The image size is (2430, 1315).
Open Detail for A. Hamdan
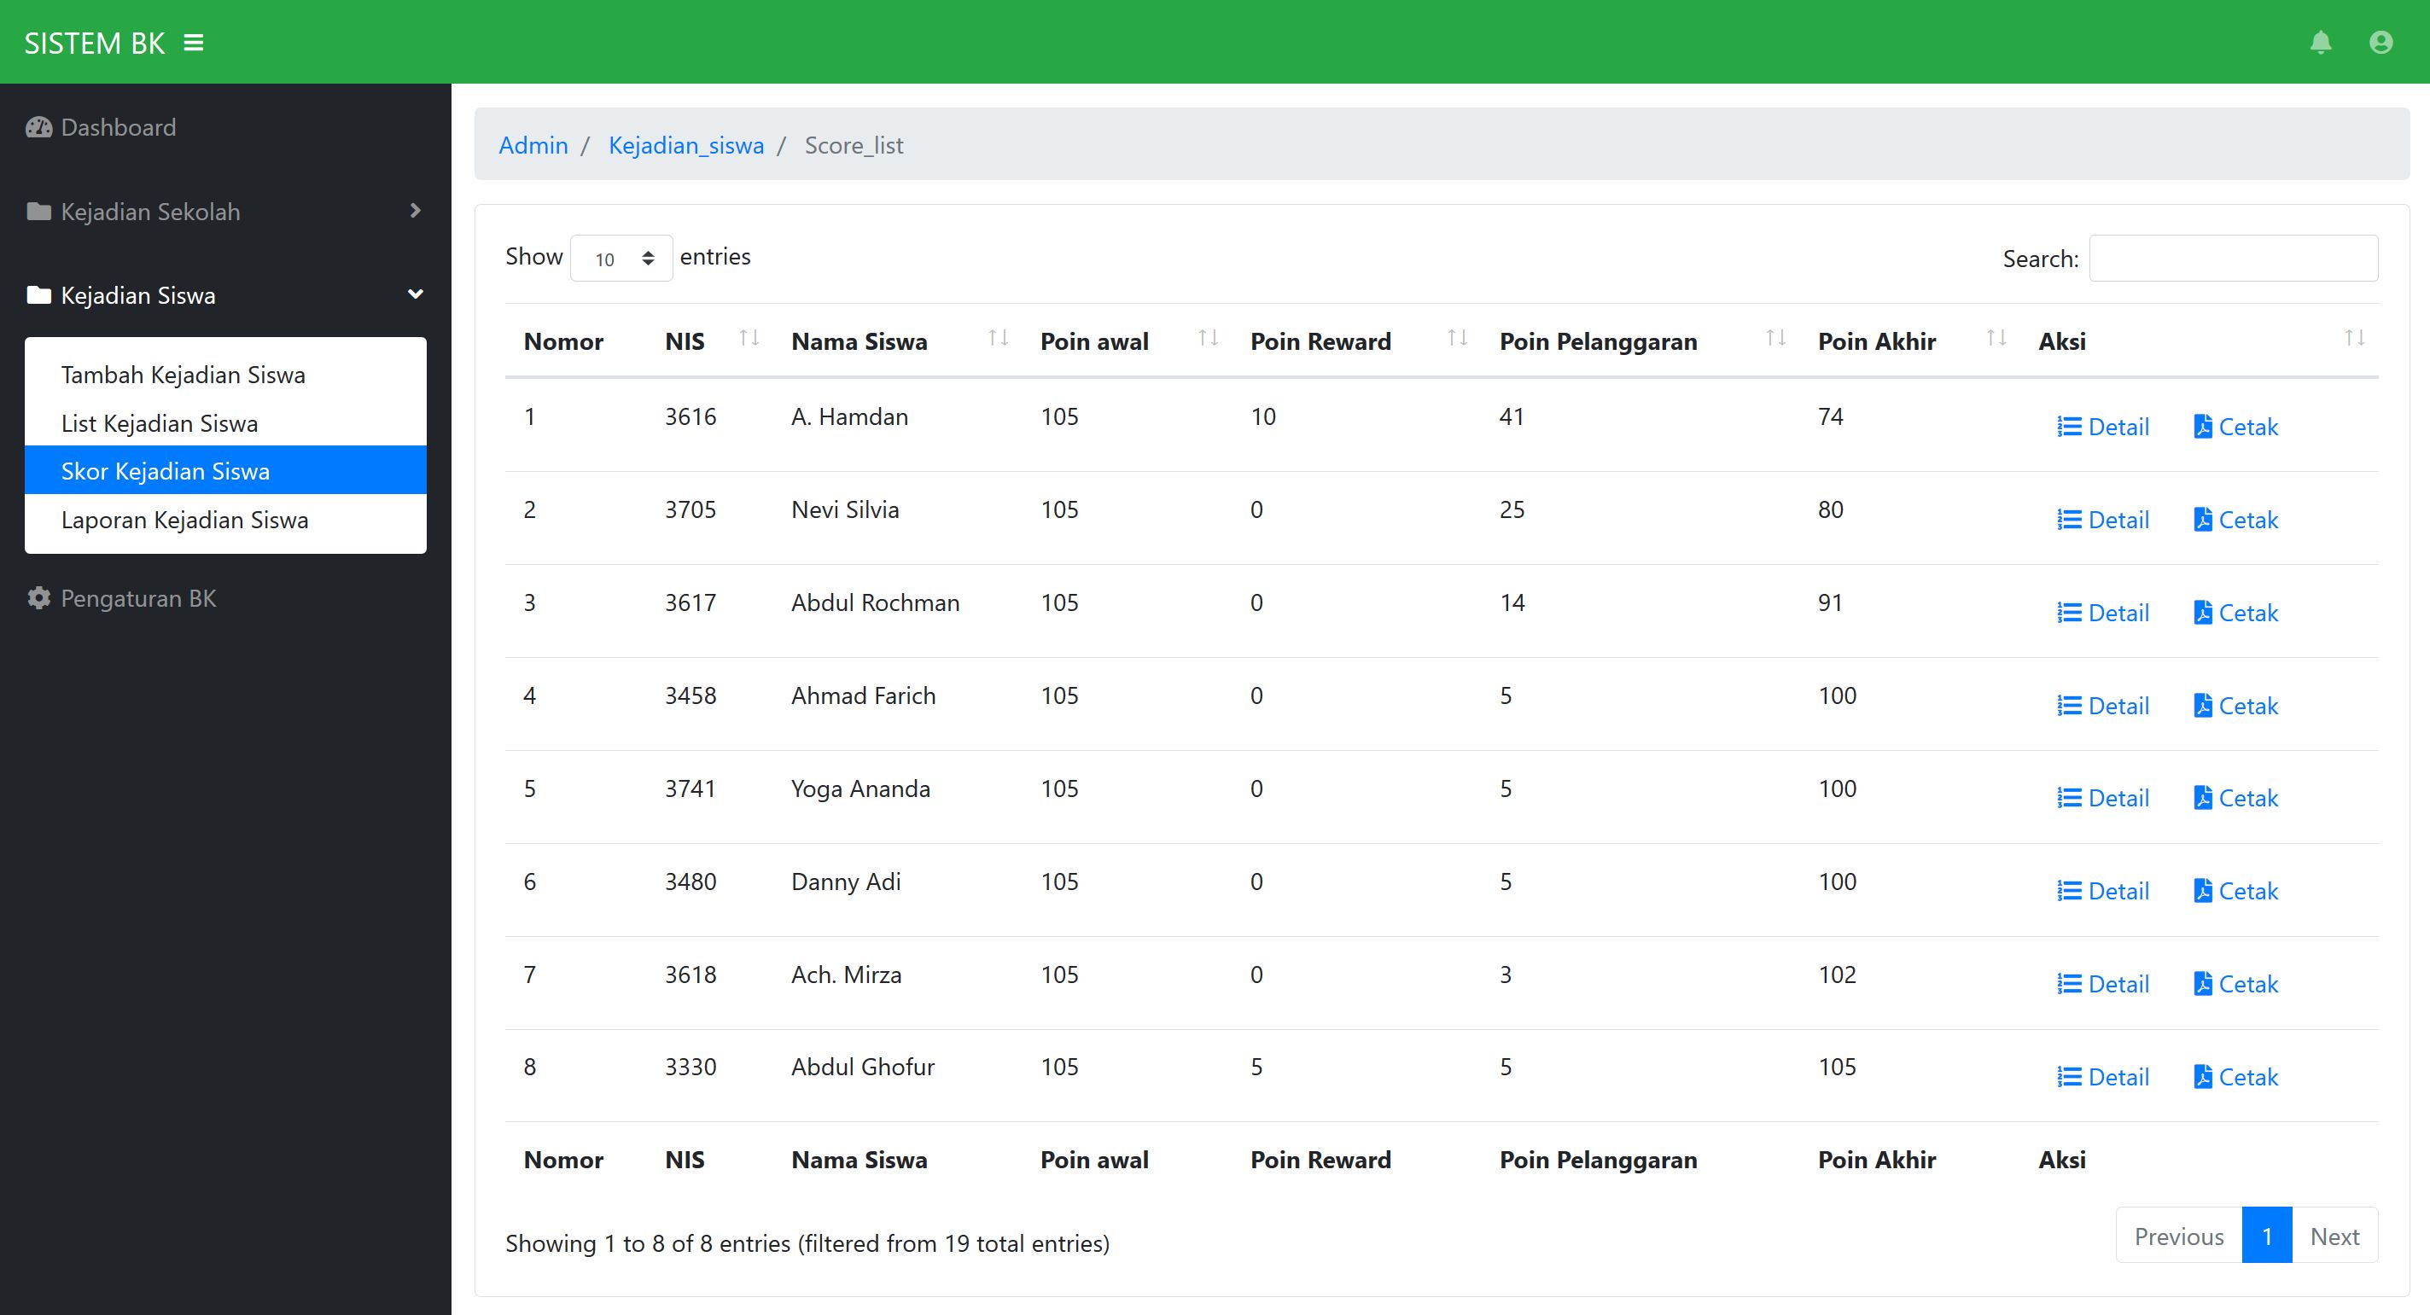point(2102,428)
